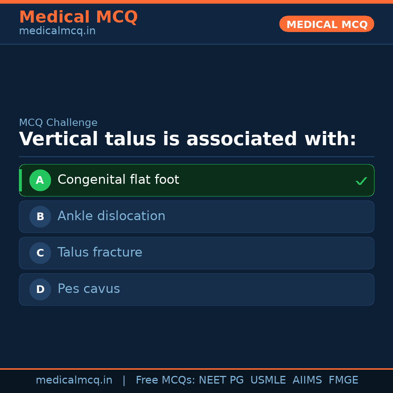
Task: Click the NEET PG footer item
Action: click(x=221, y=380)
